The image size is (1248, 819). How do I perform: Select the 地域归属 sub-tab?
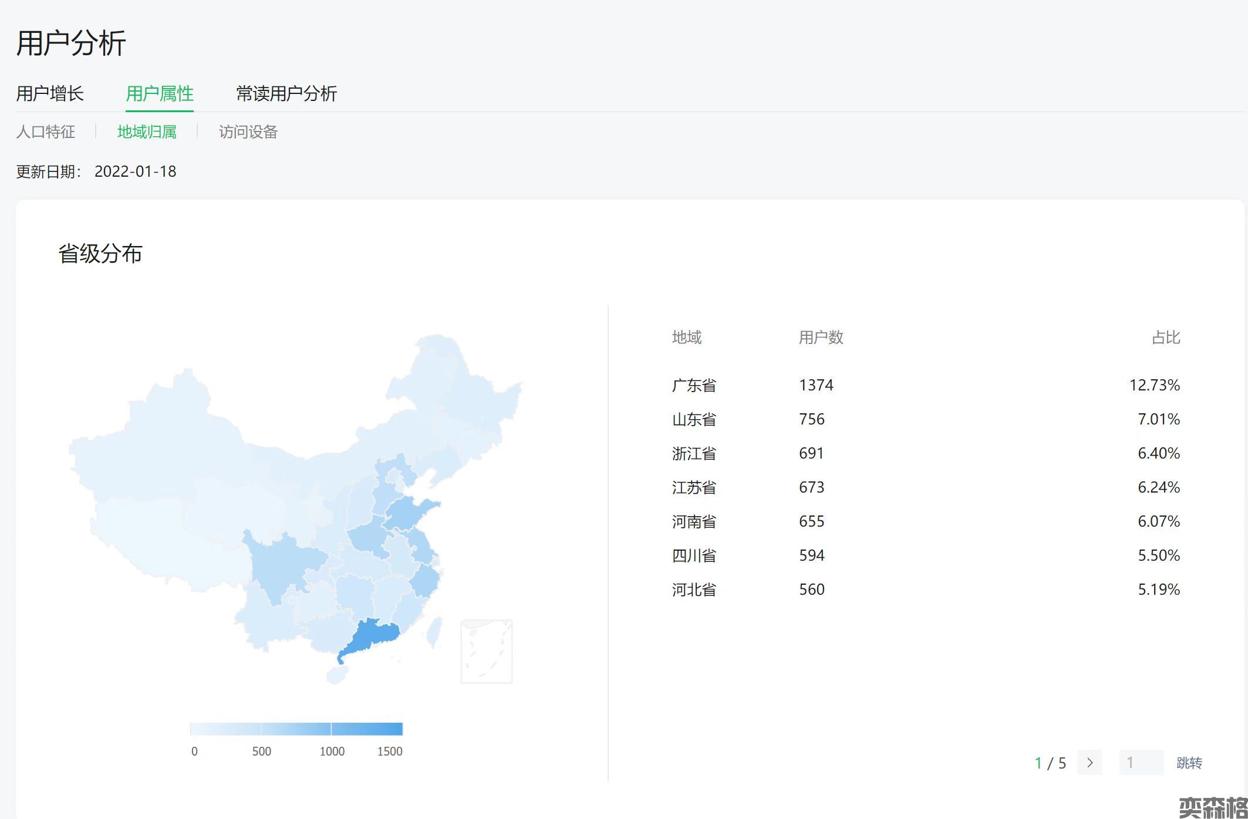(147, 132)
